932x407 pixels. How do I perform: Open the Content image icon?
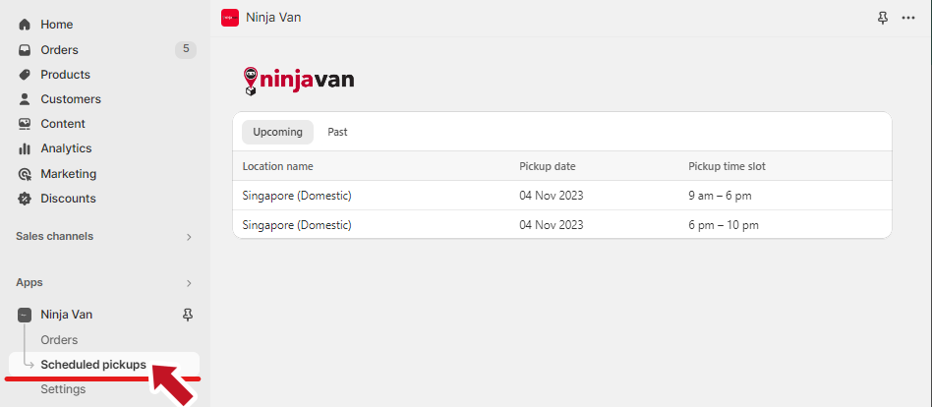(26, 124)
